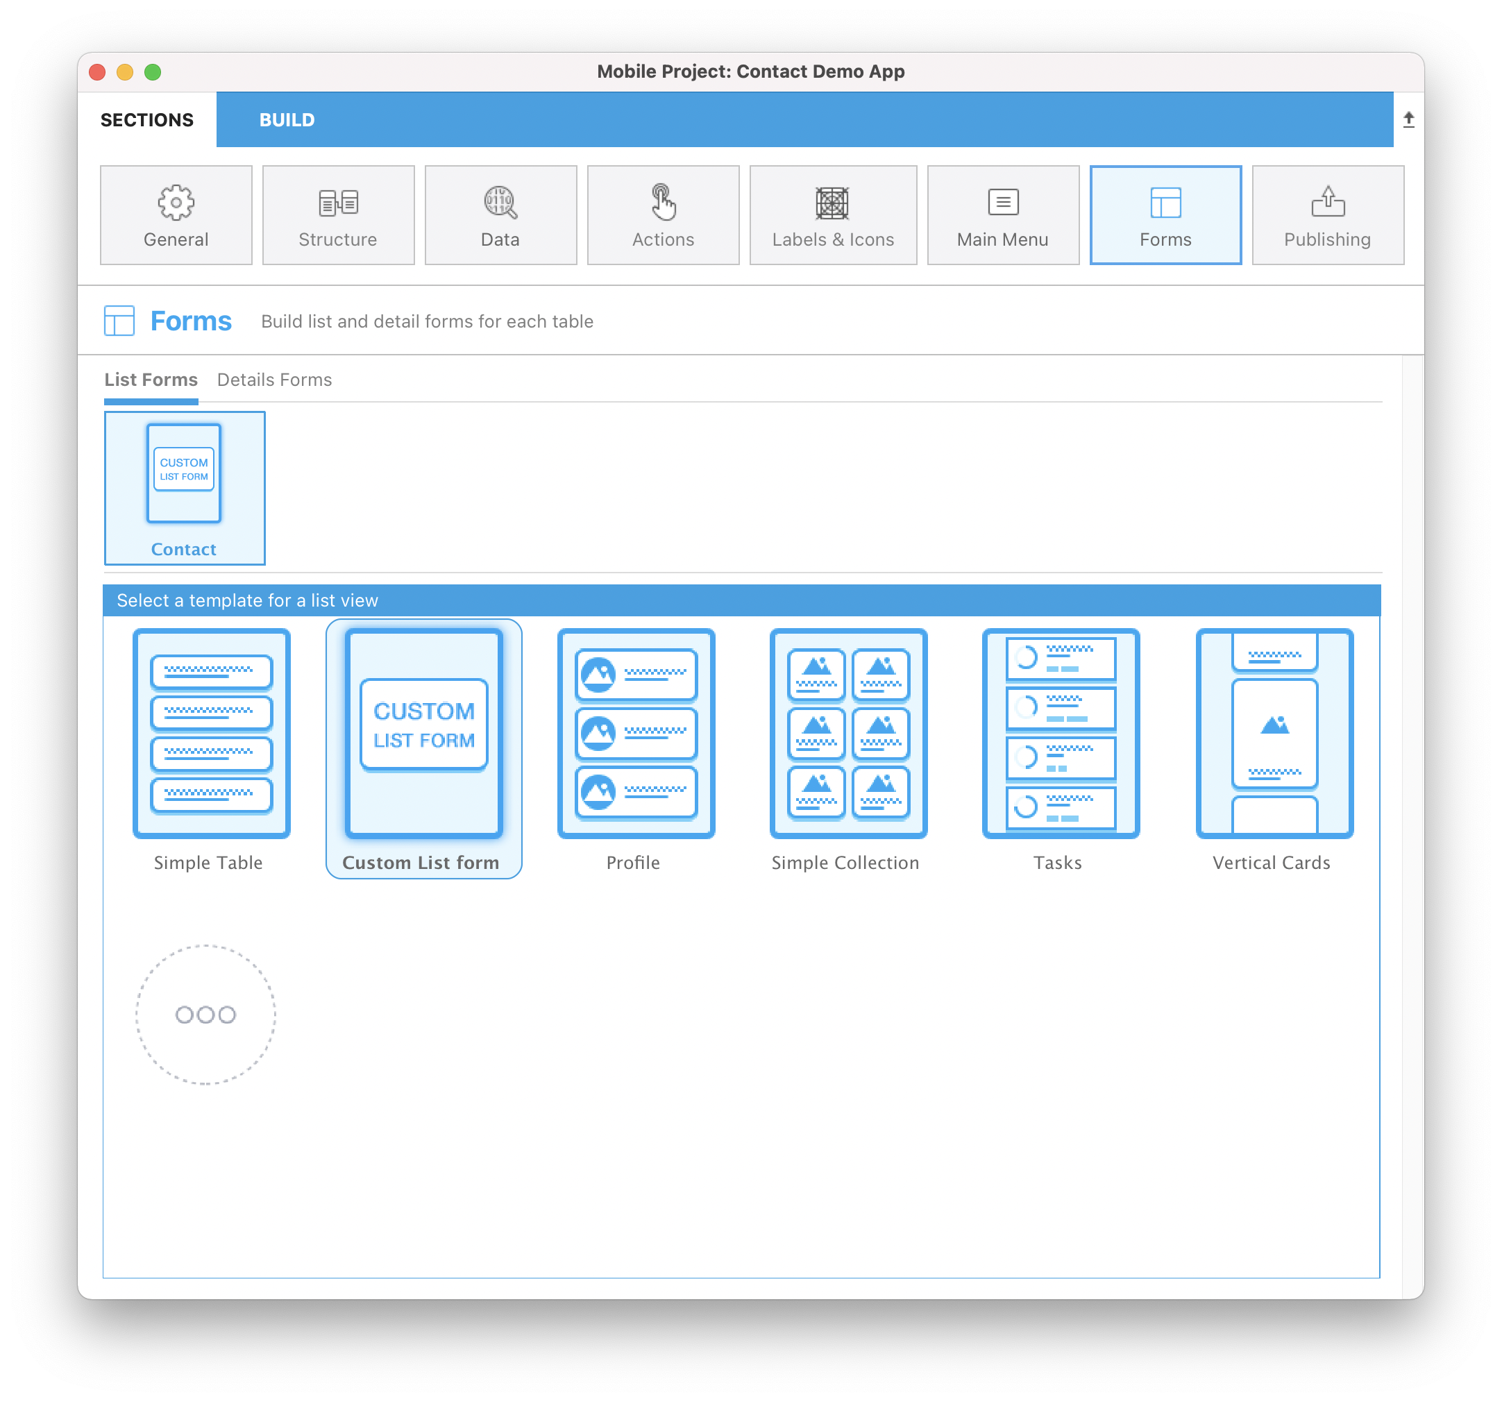1502x1402 pixels.
Task: Click the SECTIONS tab header
Action: pos(146,120)
